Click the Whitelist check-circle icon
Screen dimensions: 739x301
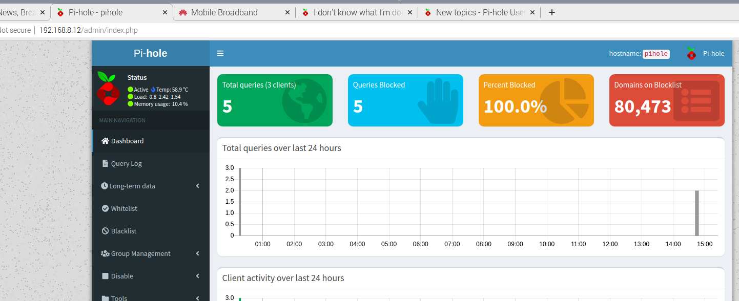(x=105, y=208)
